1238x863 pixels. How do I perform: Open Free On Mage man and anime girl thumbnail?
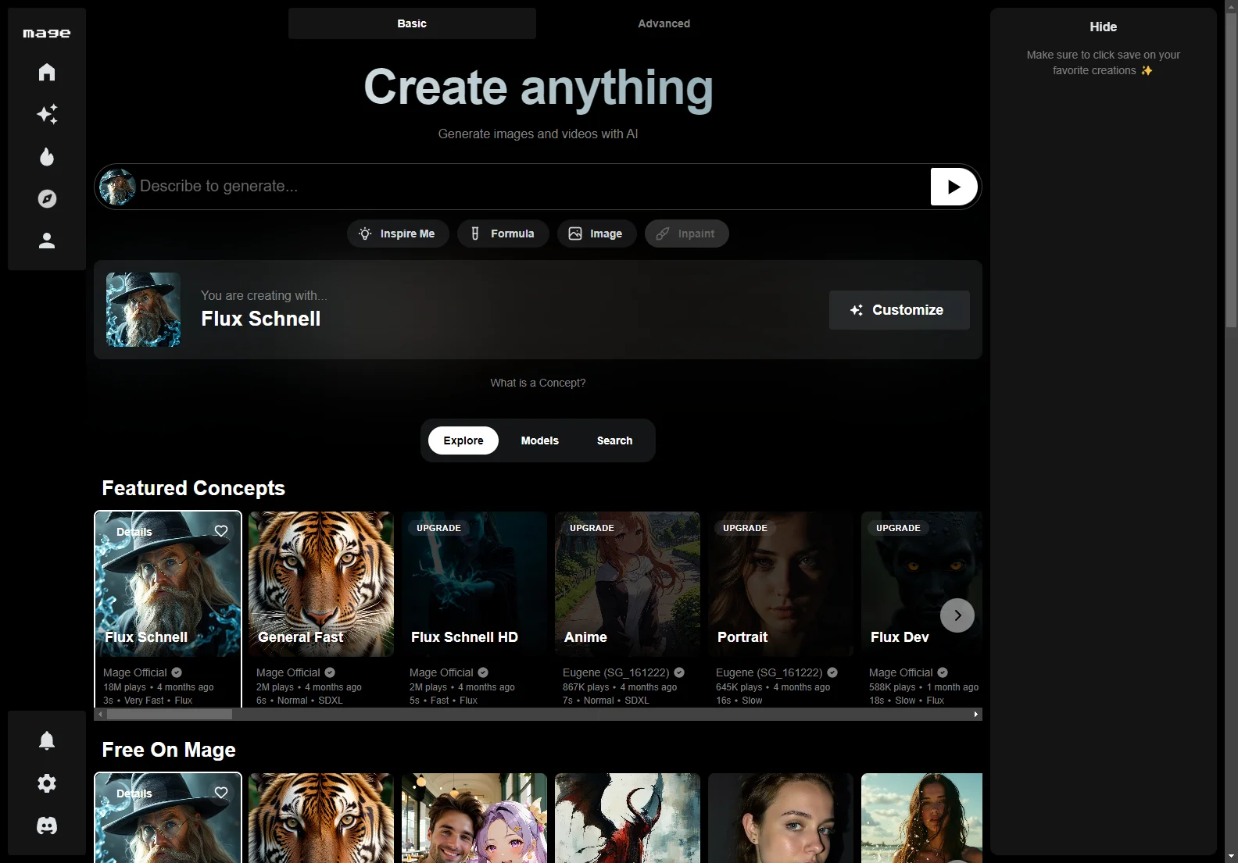[474, 818]
